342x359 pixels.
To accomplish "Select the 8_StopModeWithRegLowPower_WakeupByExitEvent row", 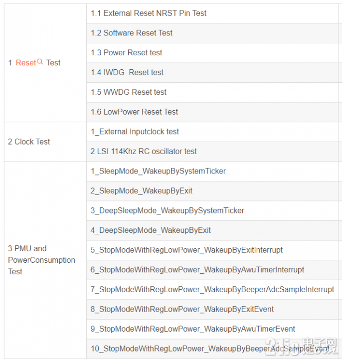I will [x=212, y=309].
